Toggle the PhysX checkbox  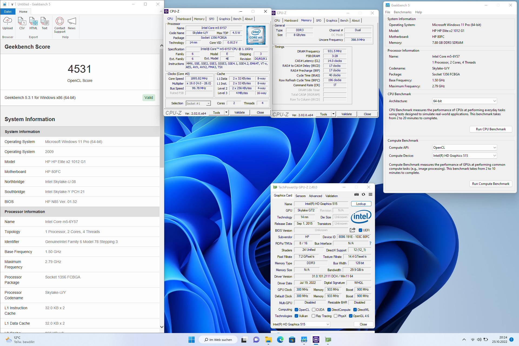coord(336,316)
